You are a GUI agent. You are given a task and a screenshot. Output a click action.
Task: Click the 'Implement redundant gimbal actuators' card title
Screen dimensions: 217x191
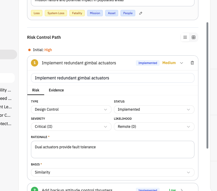coord(79,63)
